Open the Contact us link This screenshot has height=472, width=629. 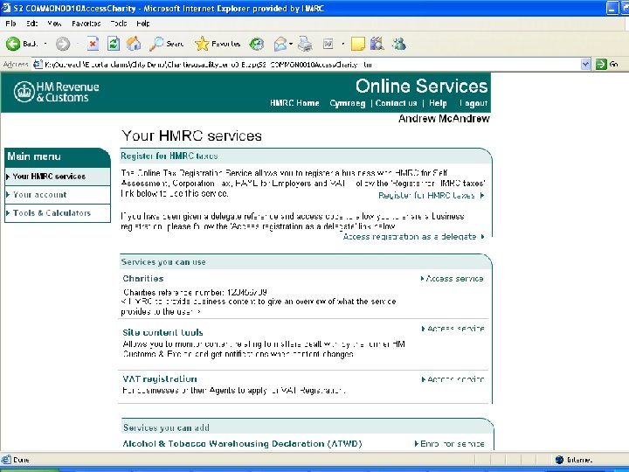tap(396, 103)
